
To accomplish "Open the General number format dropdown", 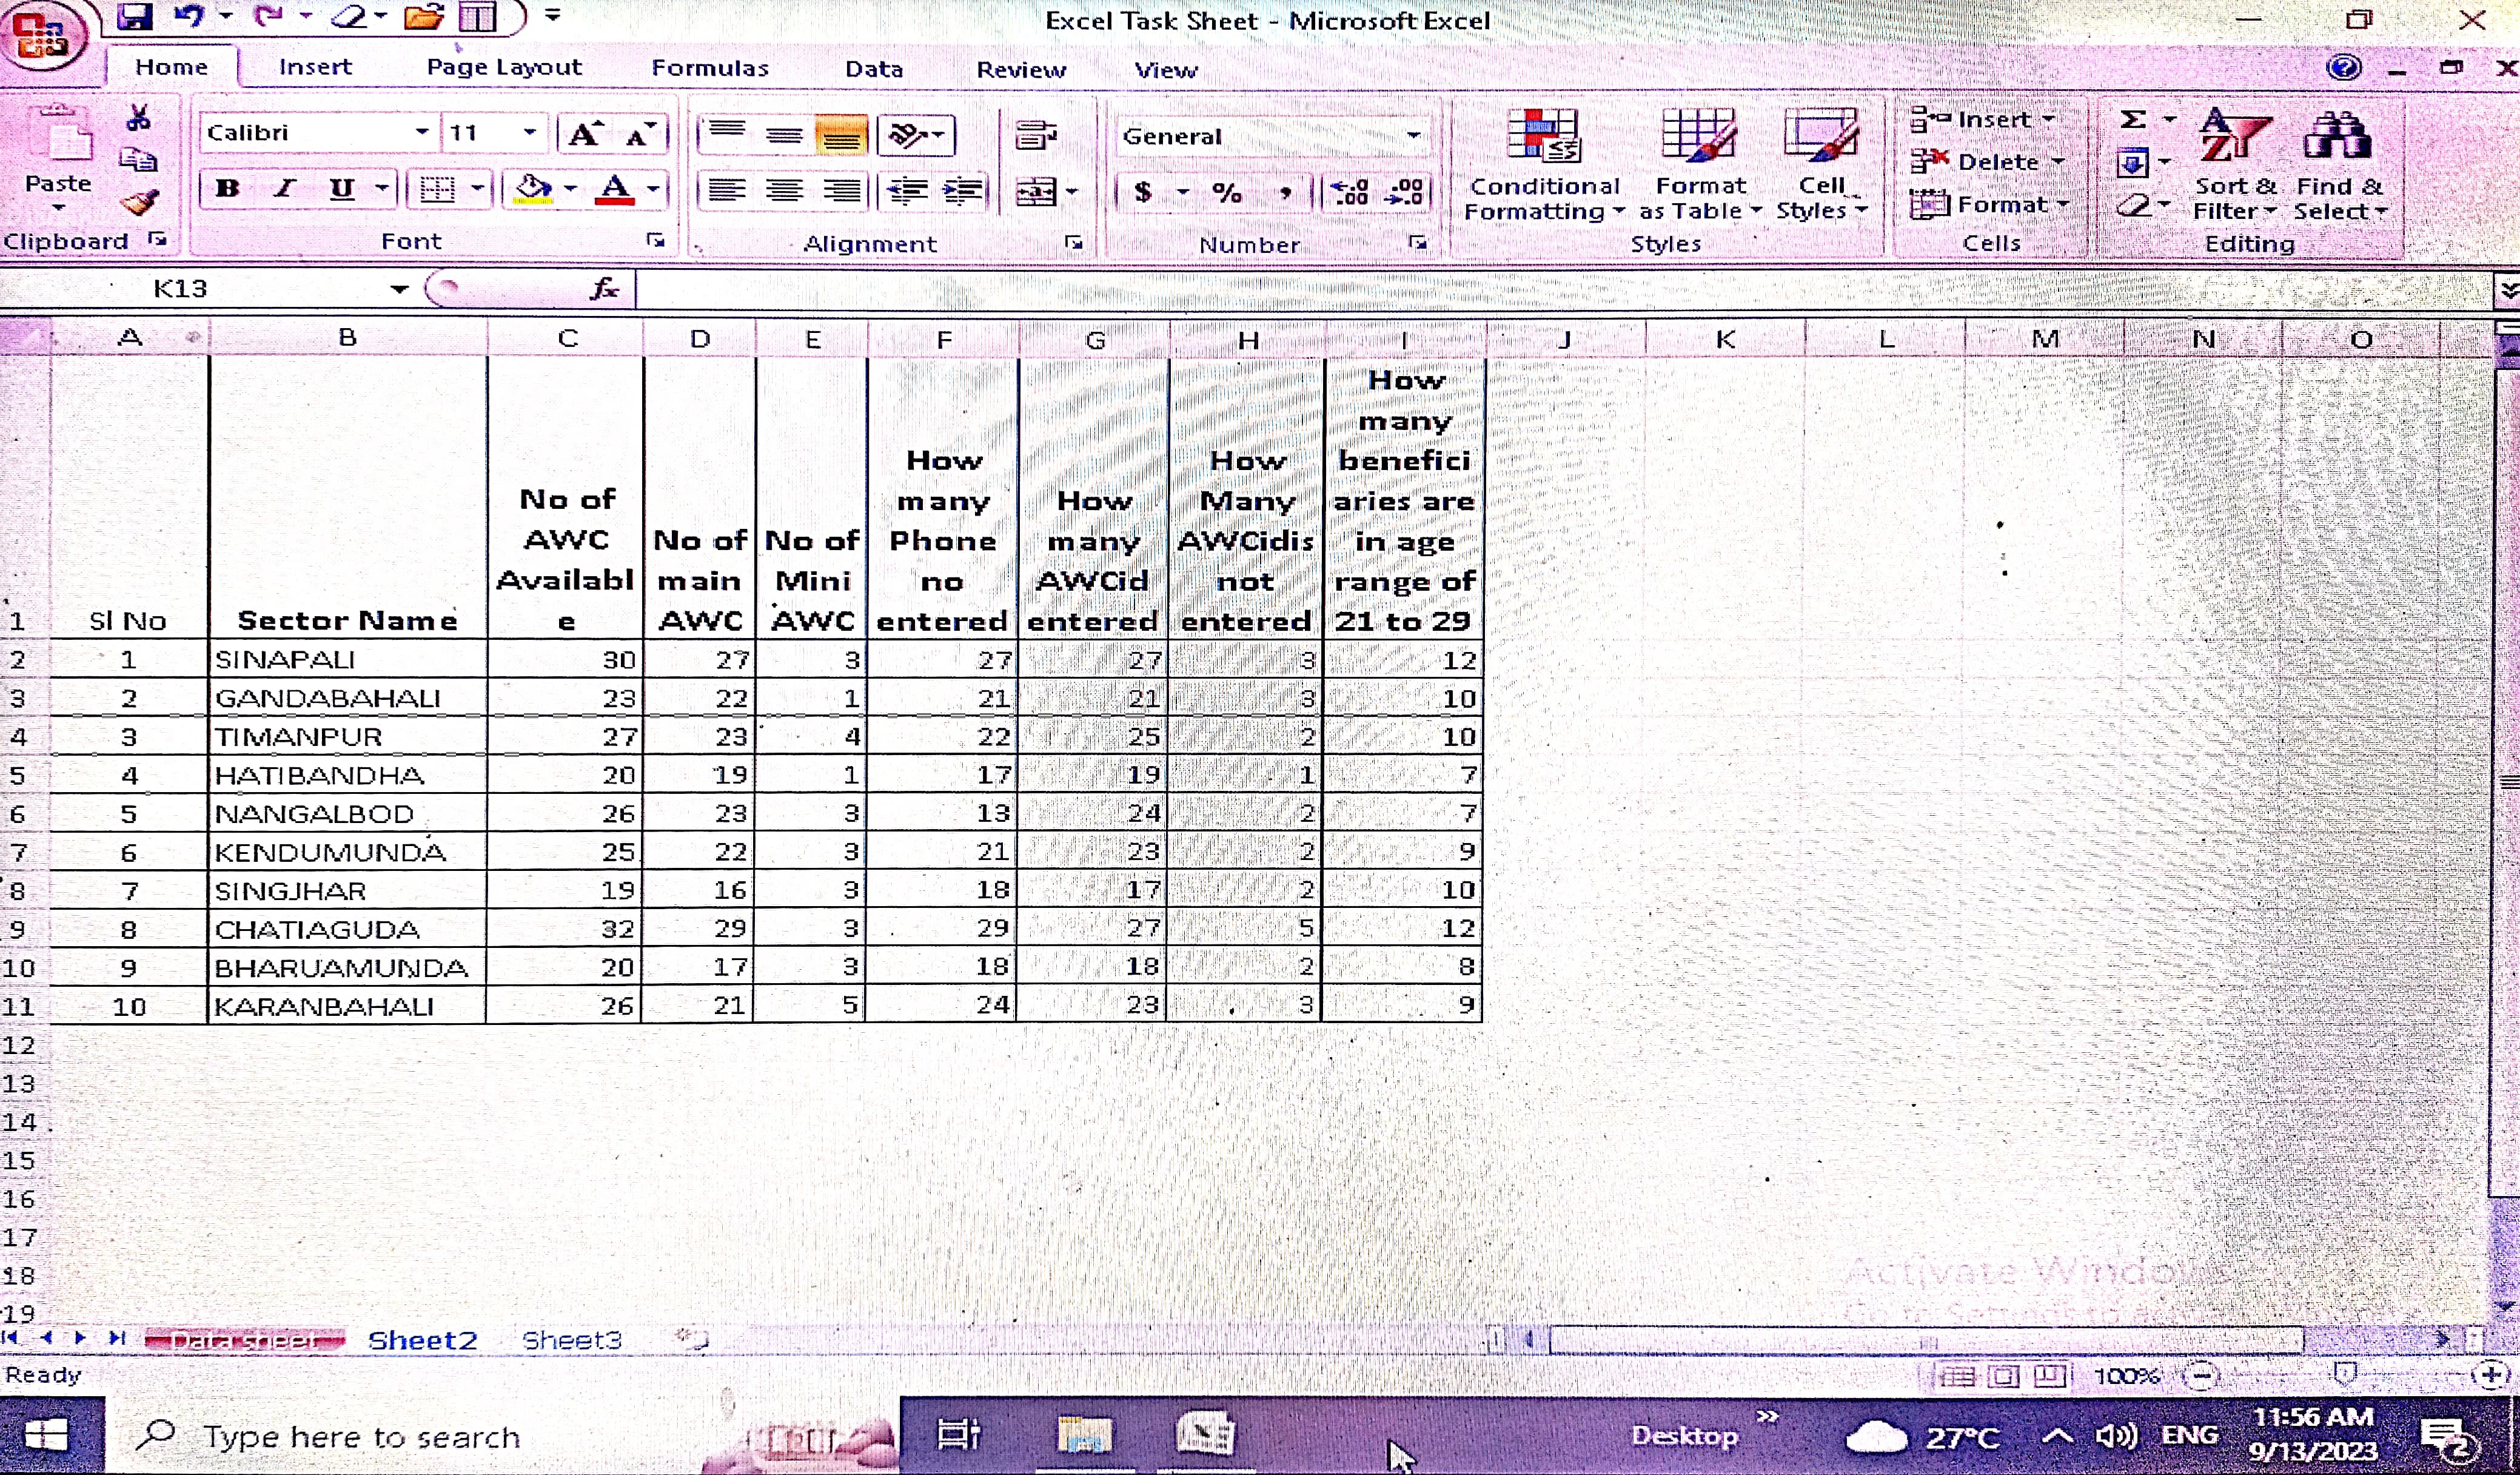I will [x=1413, y=136].
